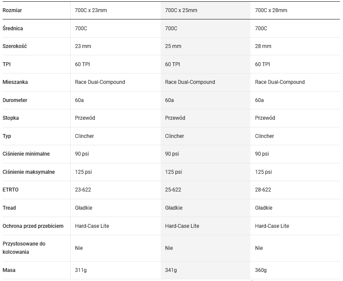Select the Mieszanka row label
Screen dimensions: 343x281
click(15, 82)
